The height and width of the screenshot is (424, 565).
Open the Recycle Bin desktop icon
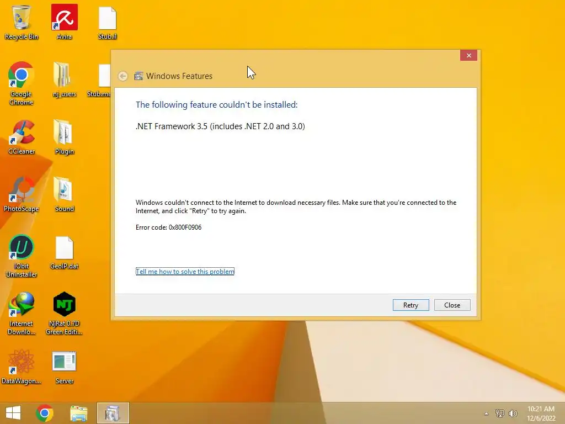click(x=22, y=22)
